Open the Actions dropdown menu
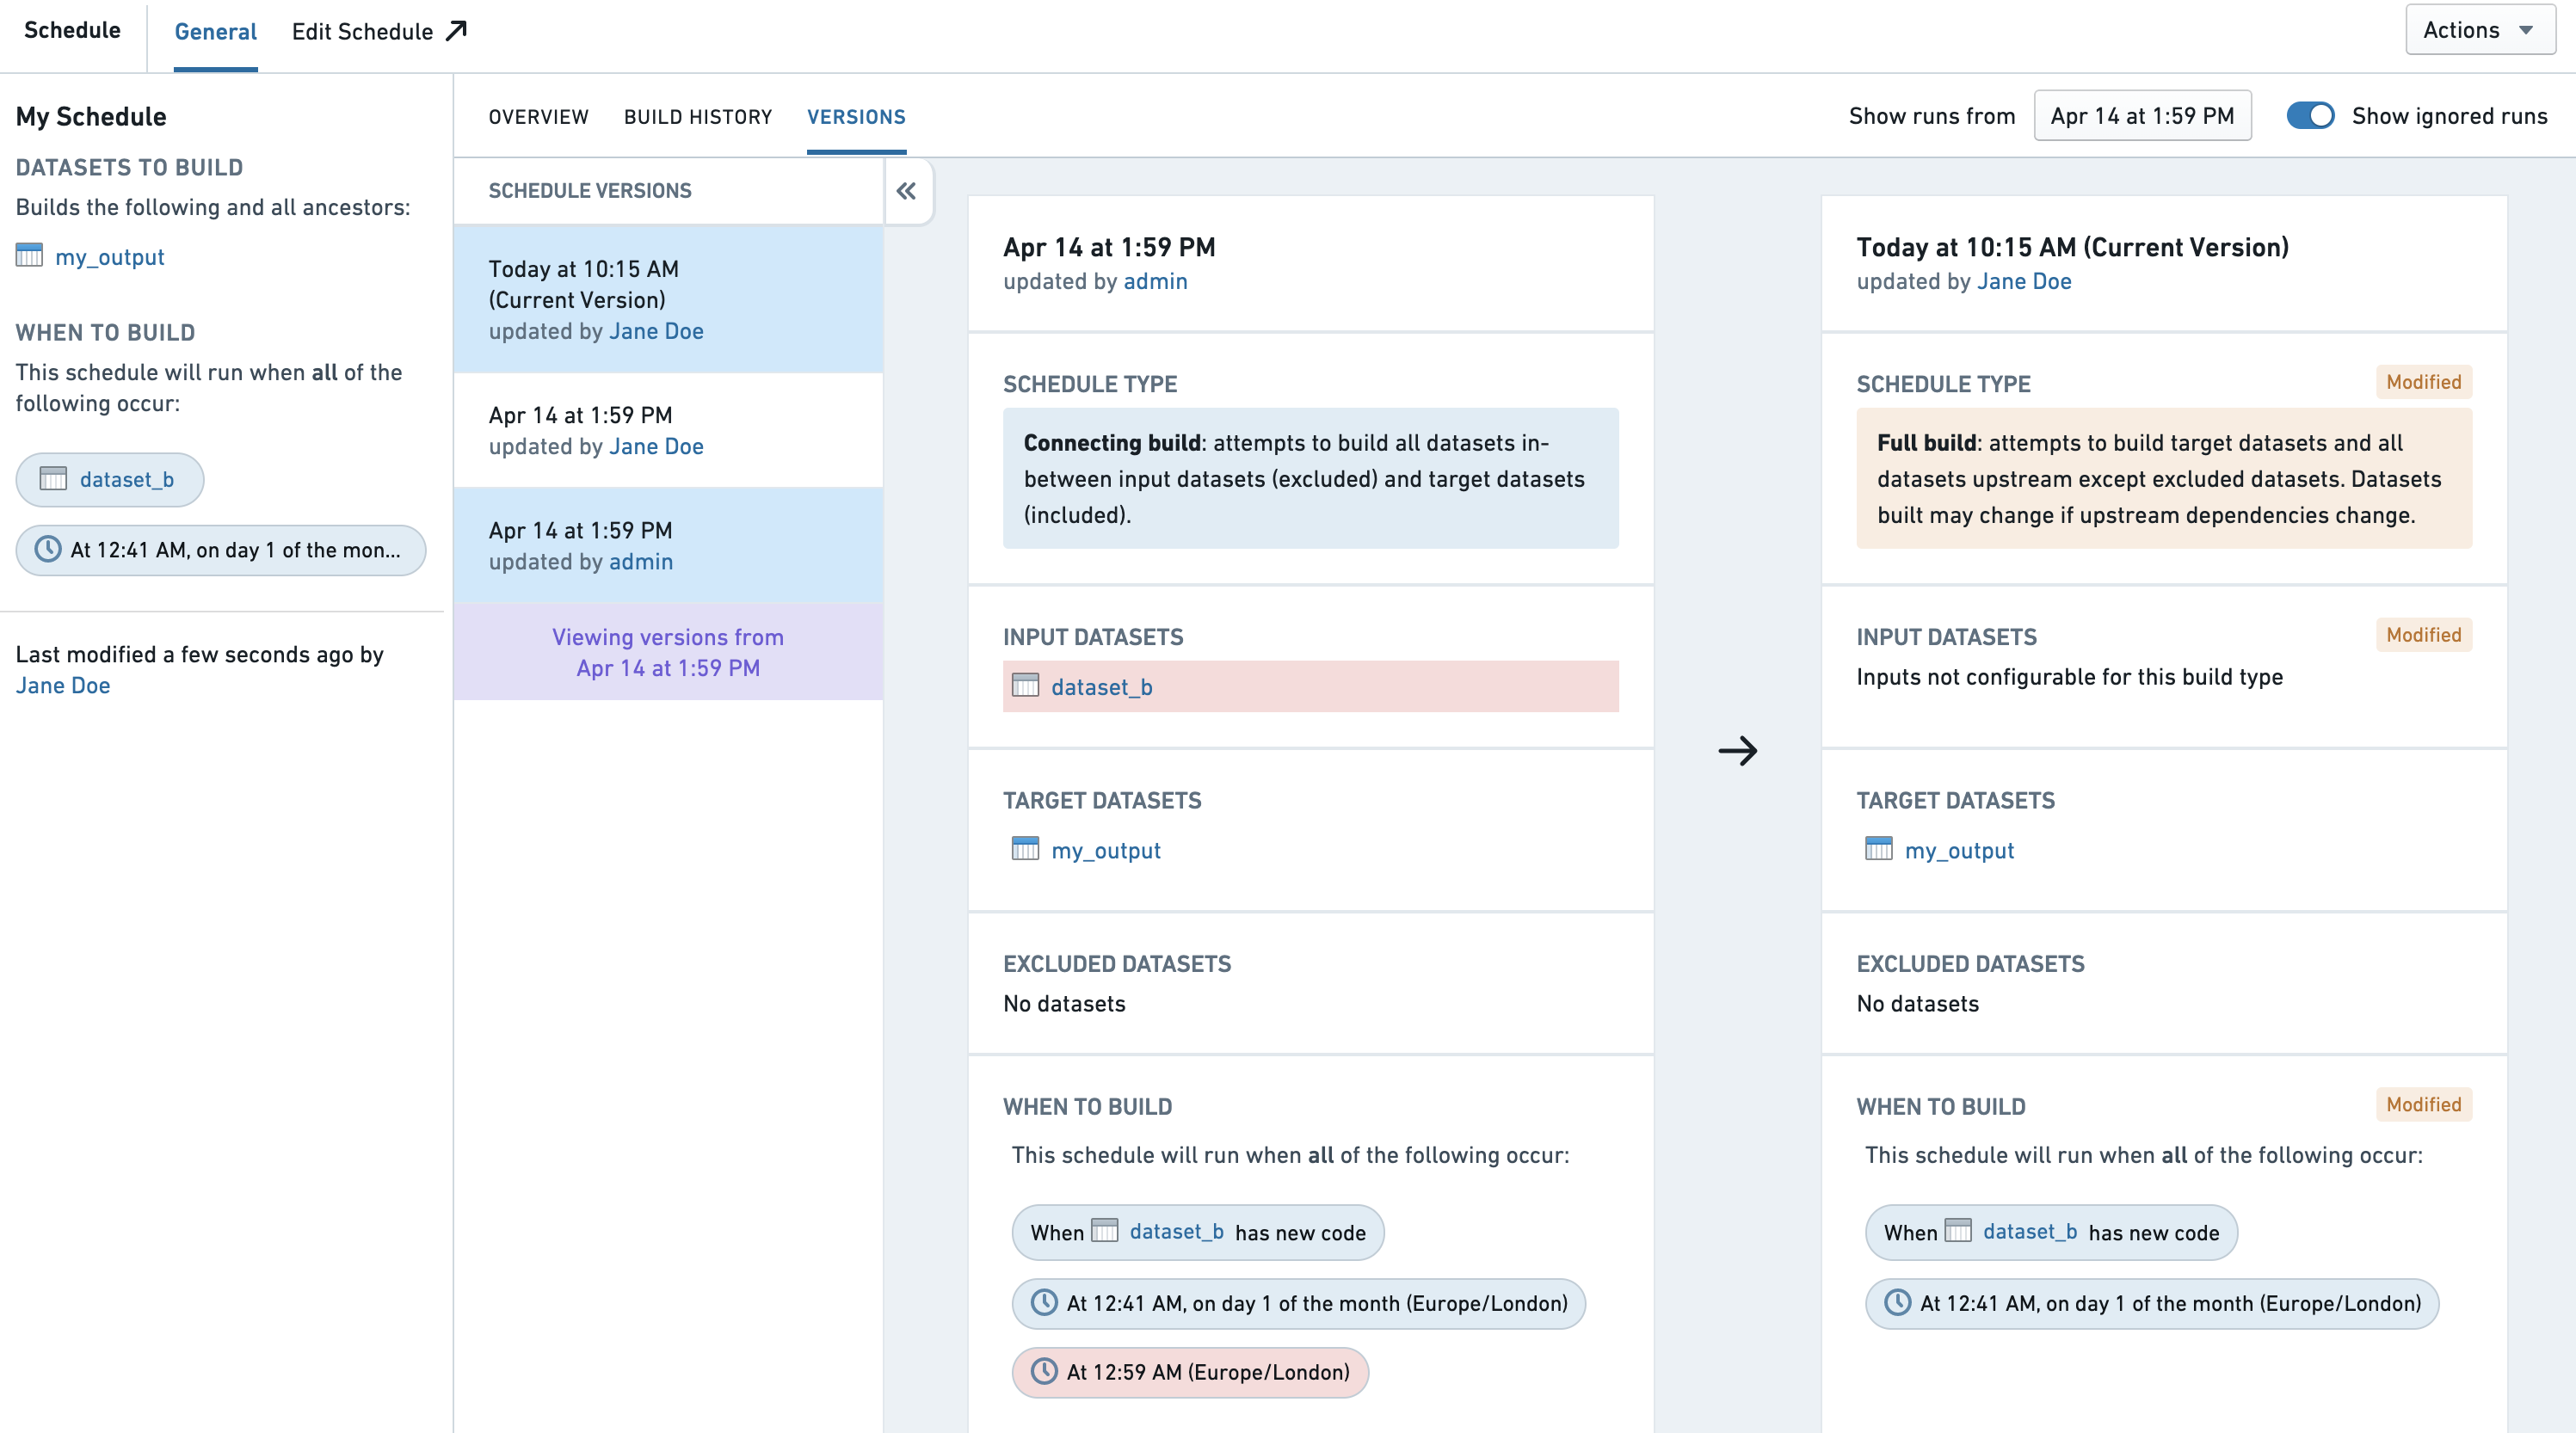 (2472, 30)
